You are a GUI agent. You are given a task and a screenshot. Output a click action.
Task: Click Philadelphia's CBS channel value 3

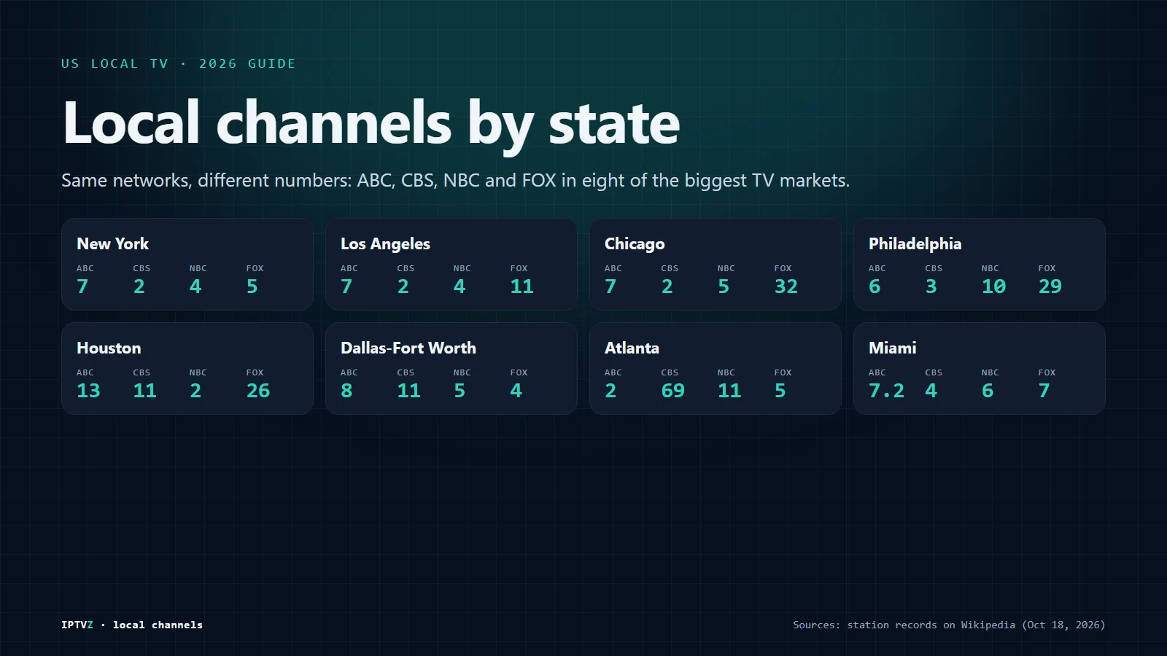point(931,286)
